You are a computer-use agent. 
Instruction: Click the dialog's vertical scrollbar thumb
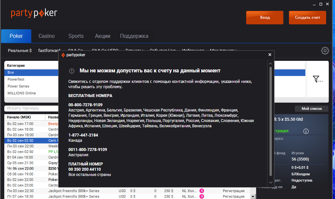[x=271, y=121]
